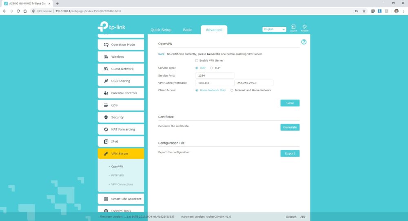Click the VPN Subnet field 10.8.0.0
Screen dimensions: 408x221
(215, 83)
